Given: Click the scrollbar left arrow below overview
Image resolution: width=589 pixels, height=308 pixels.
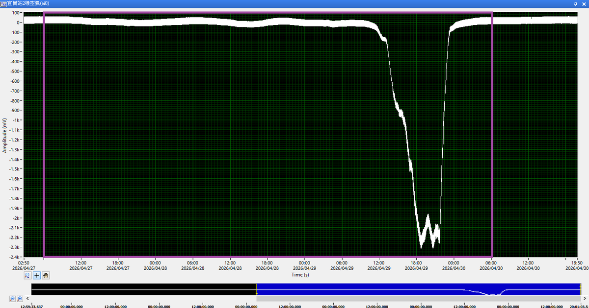Looking at the screenshot, I should (x=28, y=298).
